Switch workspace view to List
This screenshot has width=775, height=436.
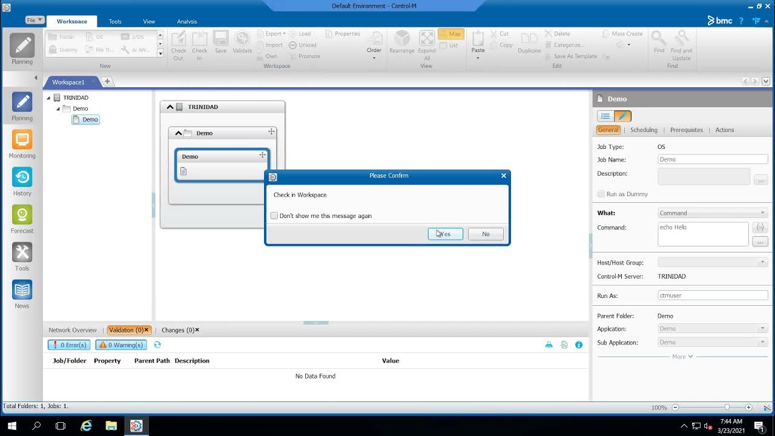click(449, 45)
